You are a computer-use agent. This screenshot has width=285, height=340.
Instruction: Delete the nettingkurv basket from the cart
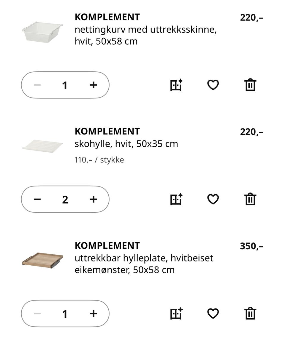pos(250,85)
